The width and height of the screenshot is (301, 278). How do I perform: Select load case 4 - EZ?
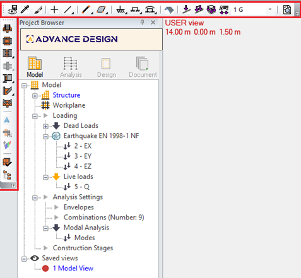(83, 166)
